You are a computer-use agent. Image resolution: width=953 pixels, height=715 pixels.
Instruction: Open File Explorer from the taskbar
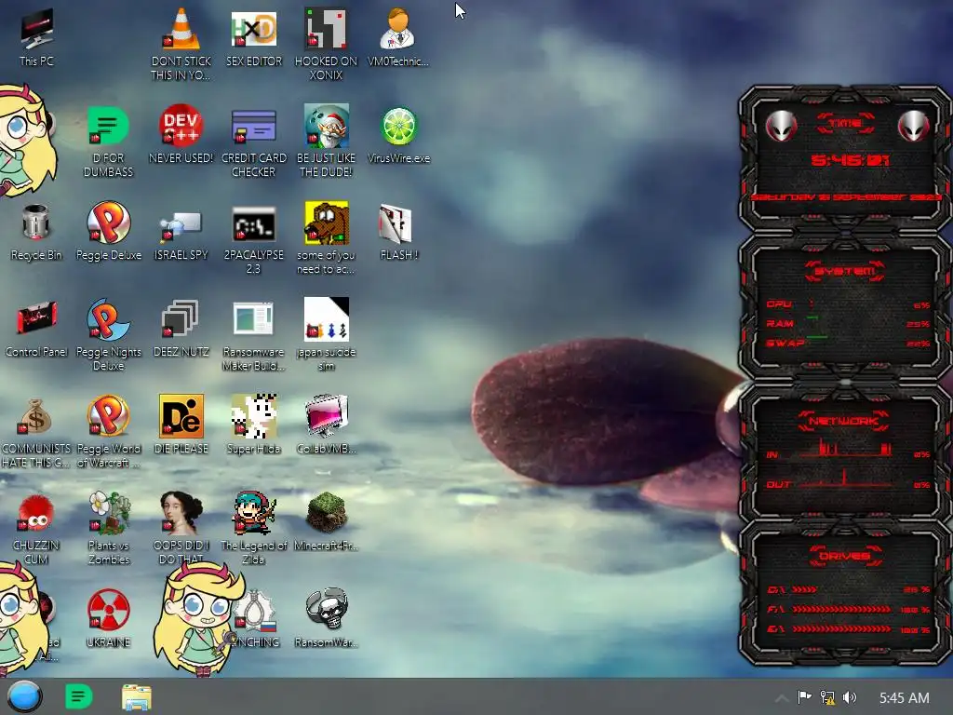(136, 697)
